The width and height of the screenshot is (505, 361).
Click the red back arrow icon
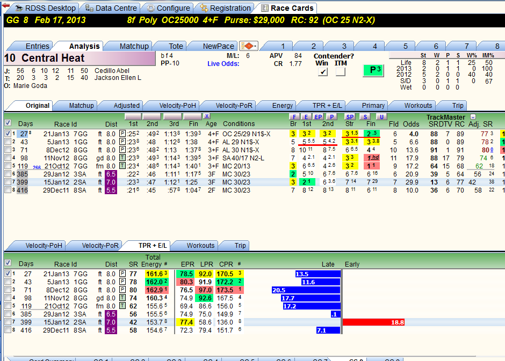6,5
